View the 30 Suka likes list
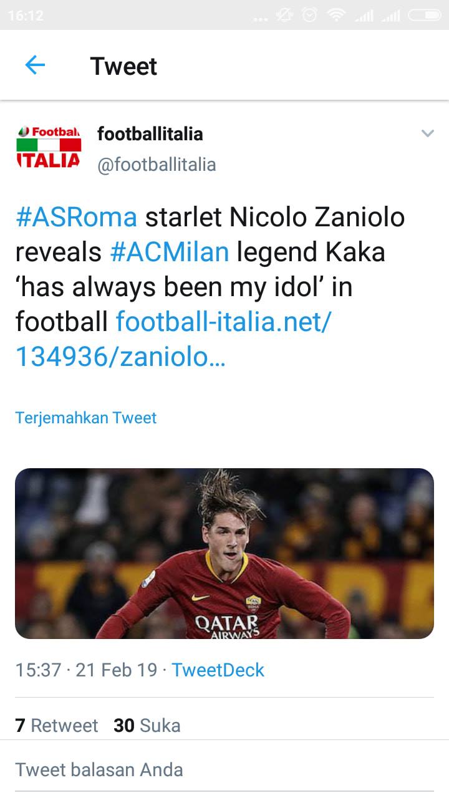449x798 pixels. click(x=147, y=726)
